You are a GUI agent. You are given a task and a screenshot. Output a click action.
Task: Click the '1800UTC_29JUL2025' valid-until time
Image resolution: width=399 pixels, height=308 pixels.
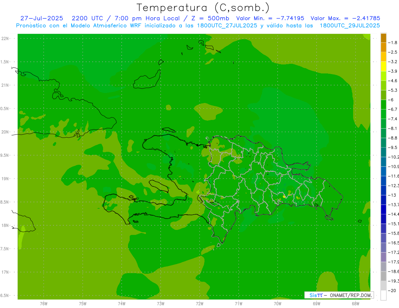coord(350,26)
